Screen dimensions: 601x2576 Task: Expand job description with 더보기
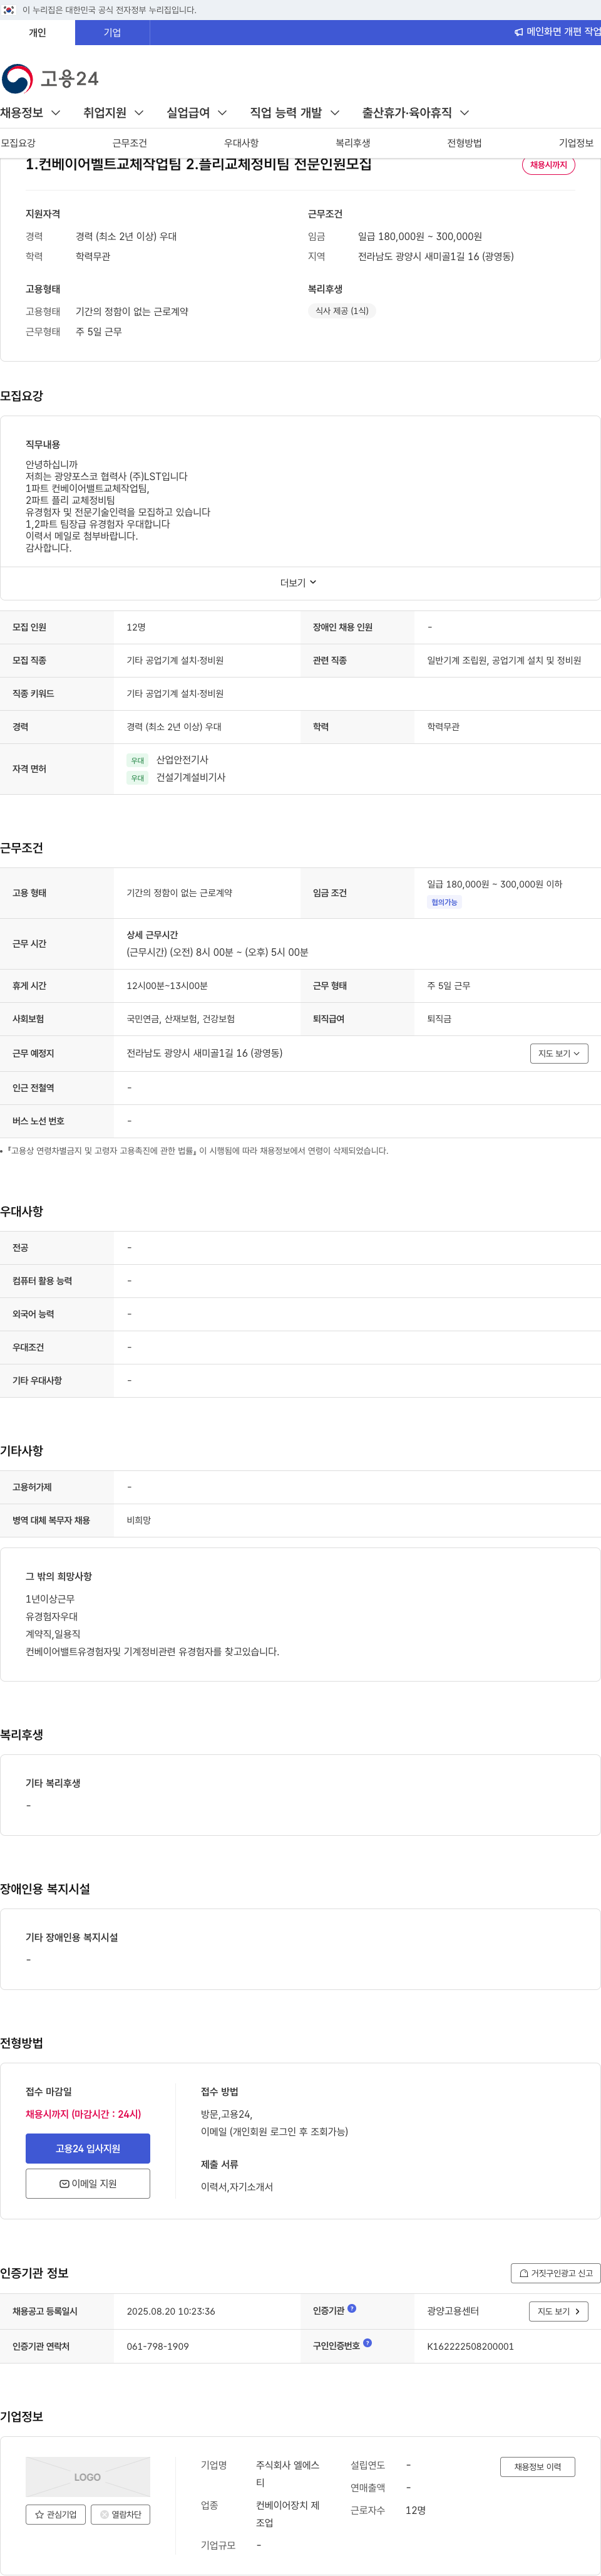tap(299, 582)
